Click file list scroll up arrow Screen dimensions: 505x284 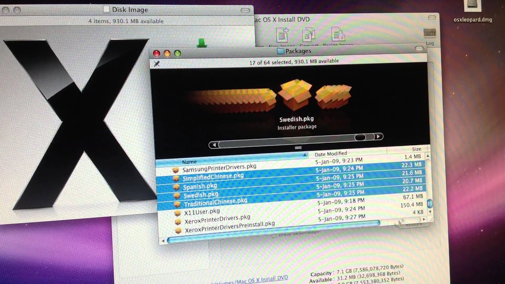[x=428, y=157]
